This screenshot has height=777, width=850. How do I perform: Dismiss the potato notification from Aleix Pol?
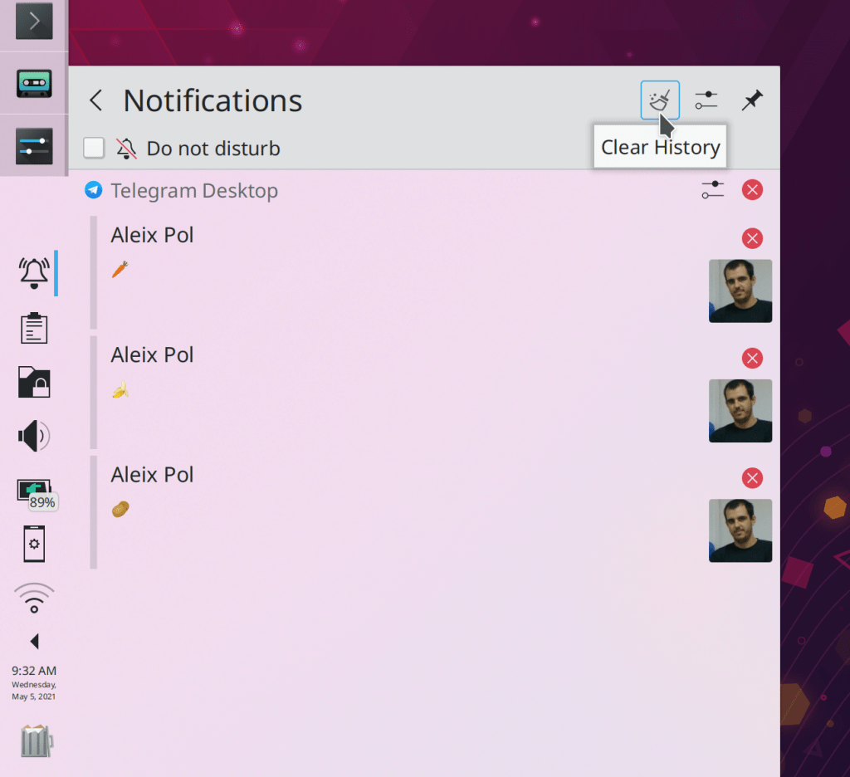752,478
